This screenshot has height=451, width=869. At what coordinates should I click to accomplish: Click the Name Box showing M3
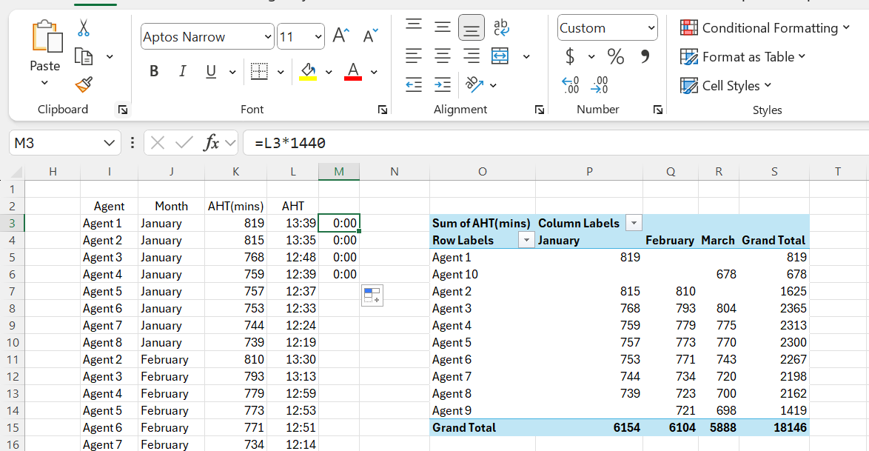click(64, 143)
